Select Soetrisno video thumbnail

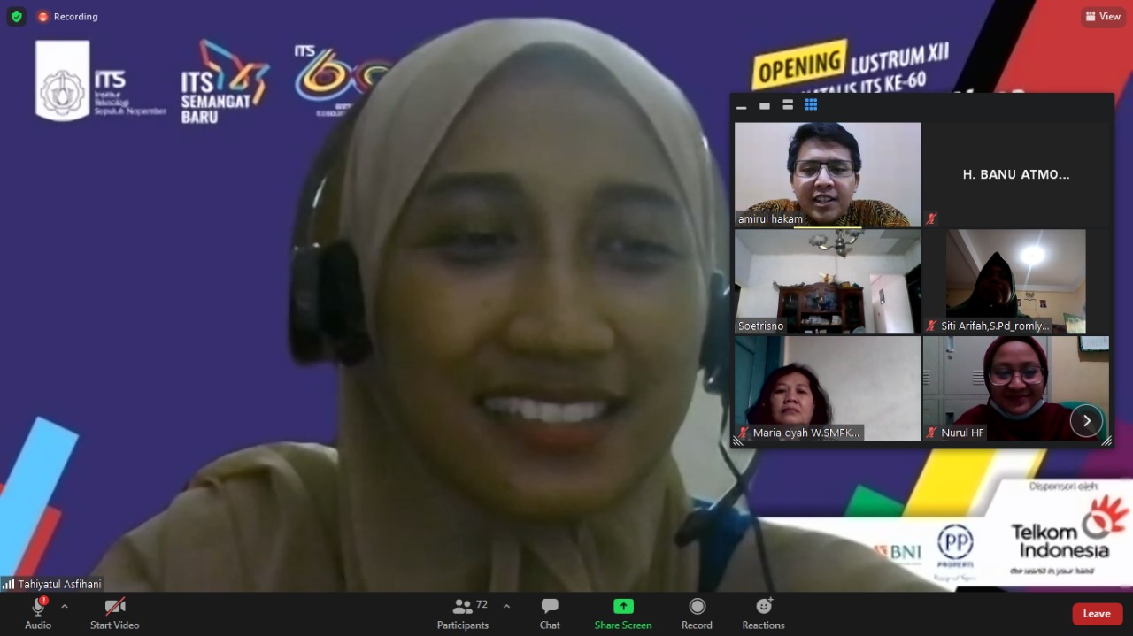[x=828, y=281]
